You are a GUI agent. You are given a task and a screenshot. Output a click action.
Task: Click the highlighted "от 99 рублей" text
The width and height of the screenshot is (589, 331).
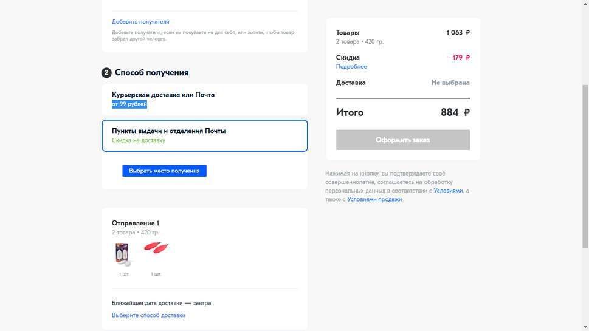(129, 104)
